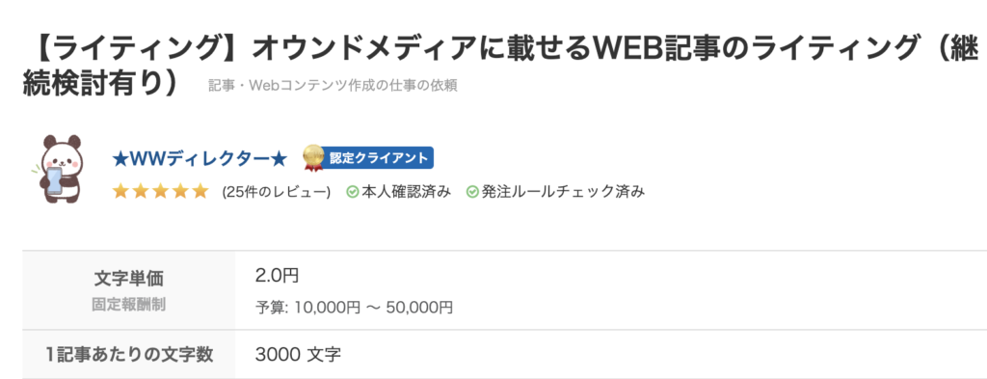Click the 予算 10,000円〜50,000円 text
987x379 pixels.
(354, 308)
